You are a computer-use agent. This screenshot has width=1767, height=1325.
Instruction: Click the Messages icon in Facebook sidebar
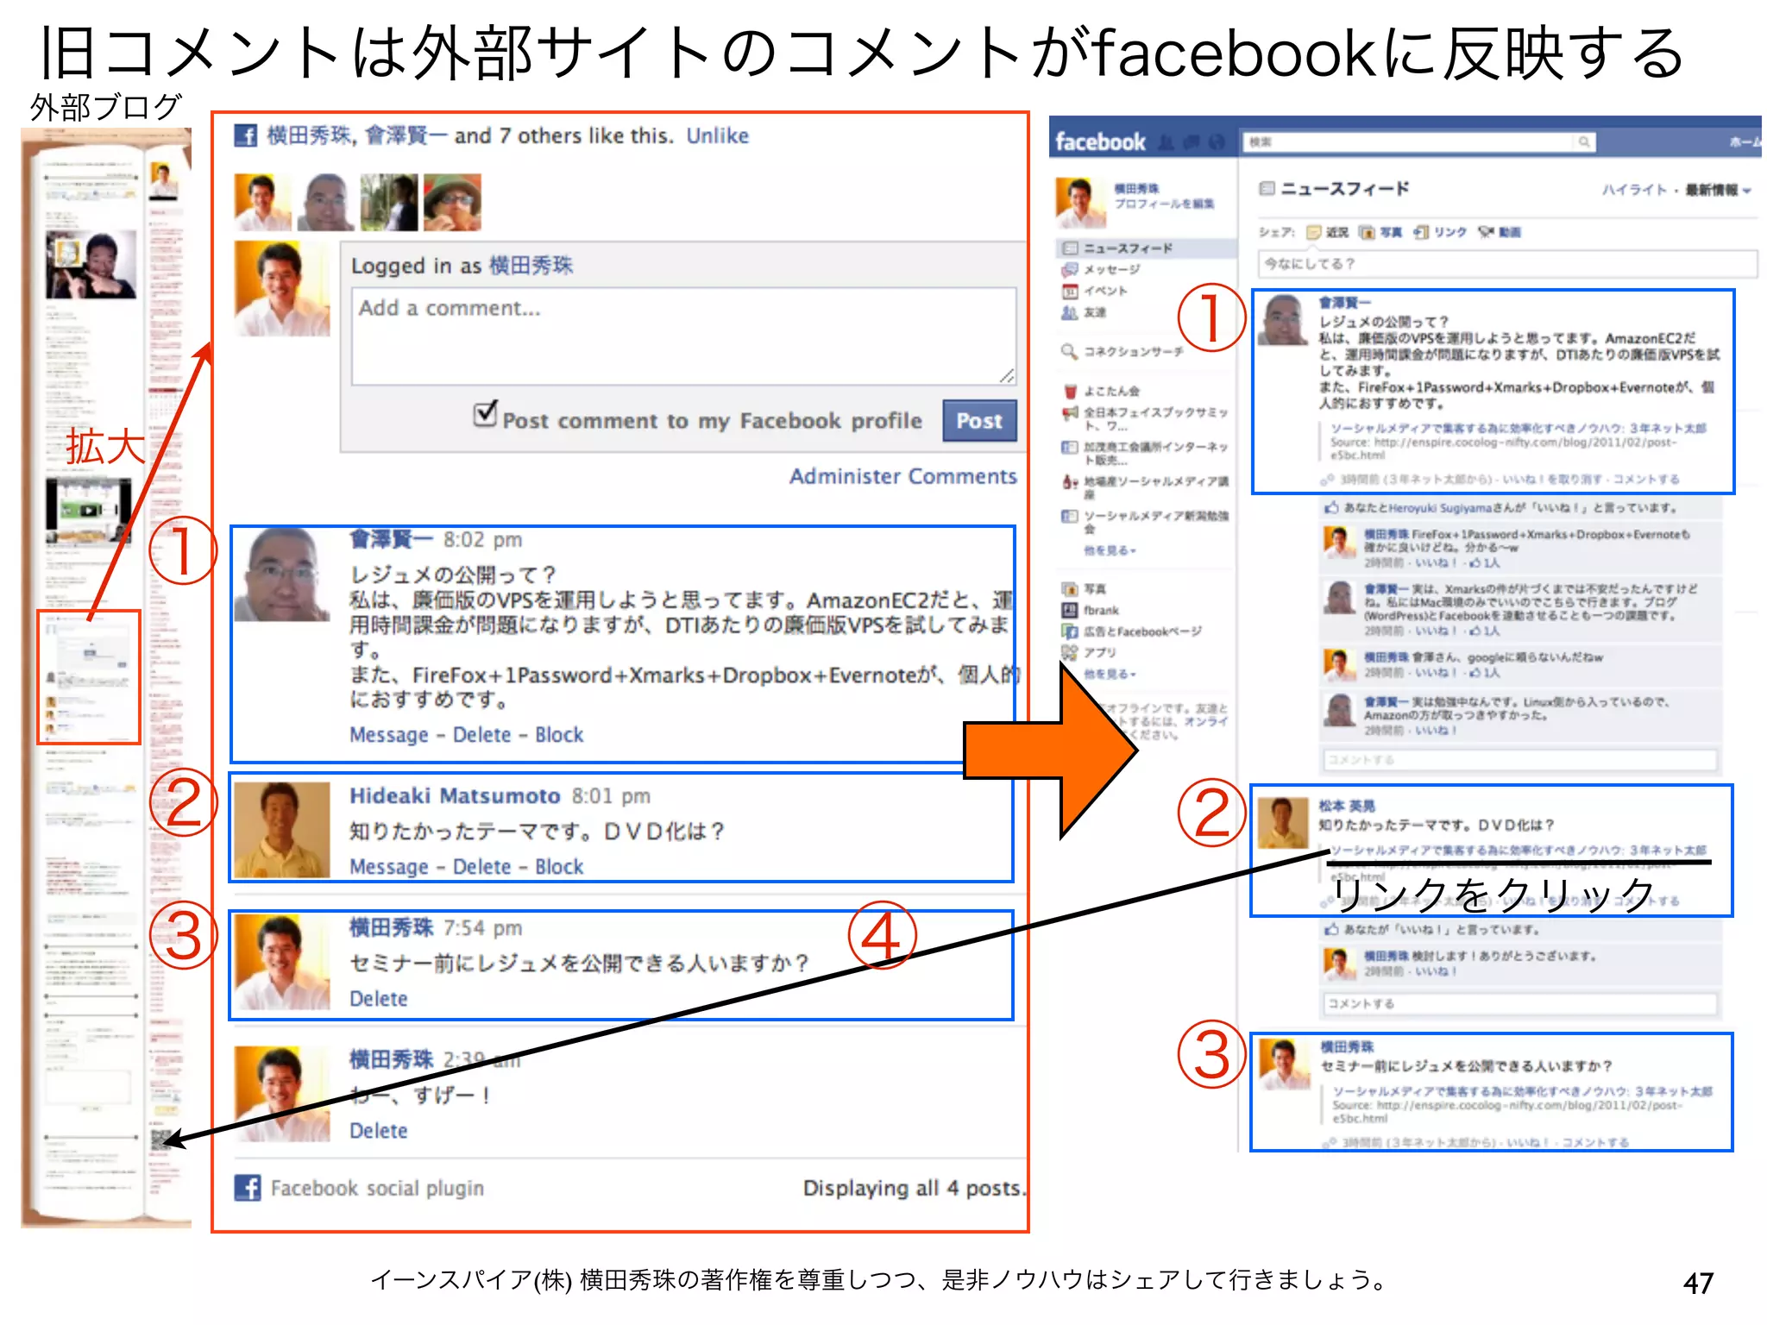1070,270
